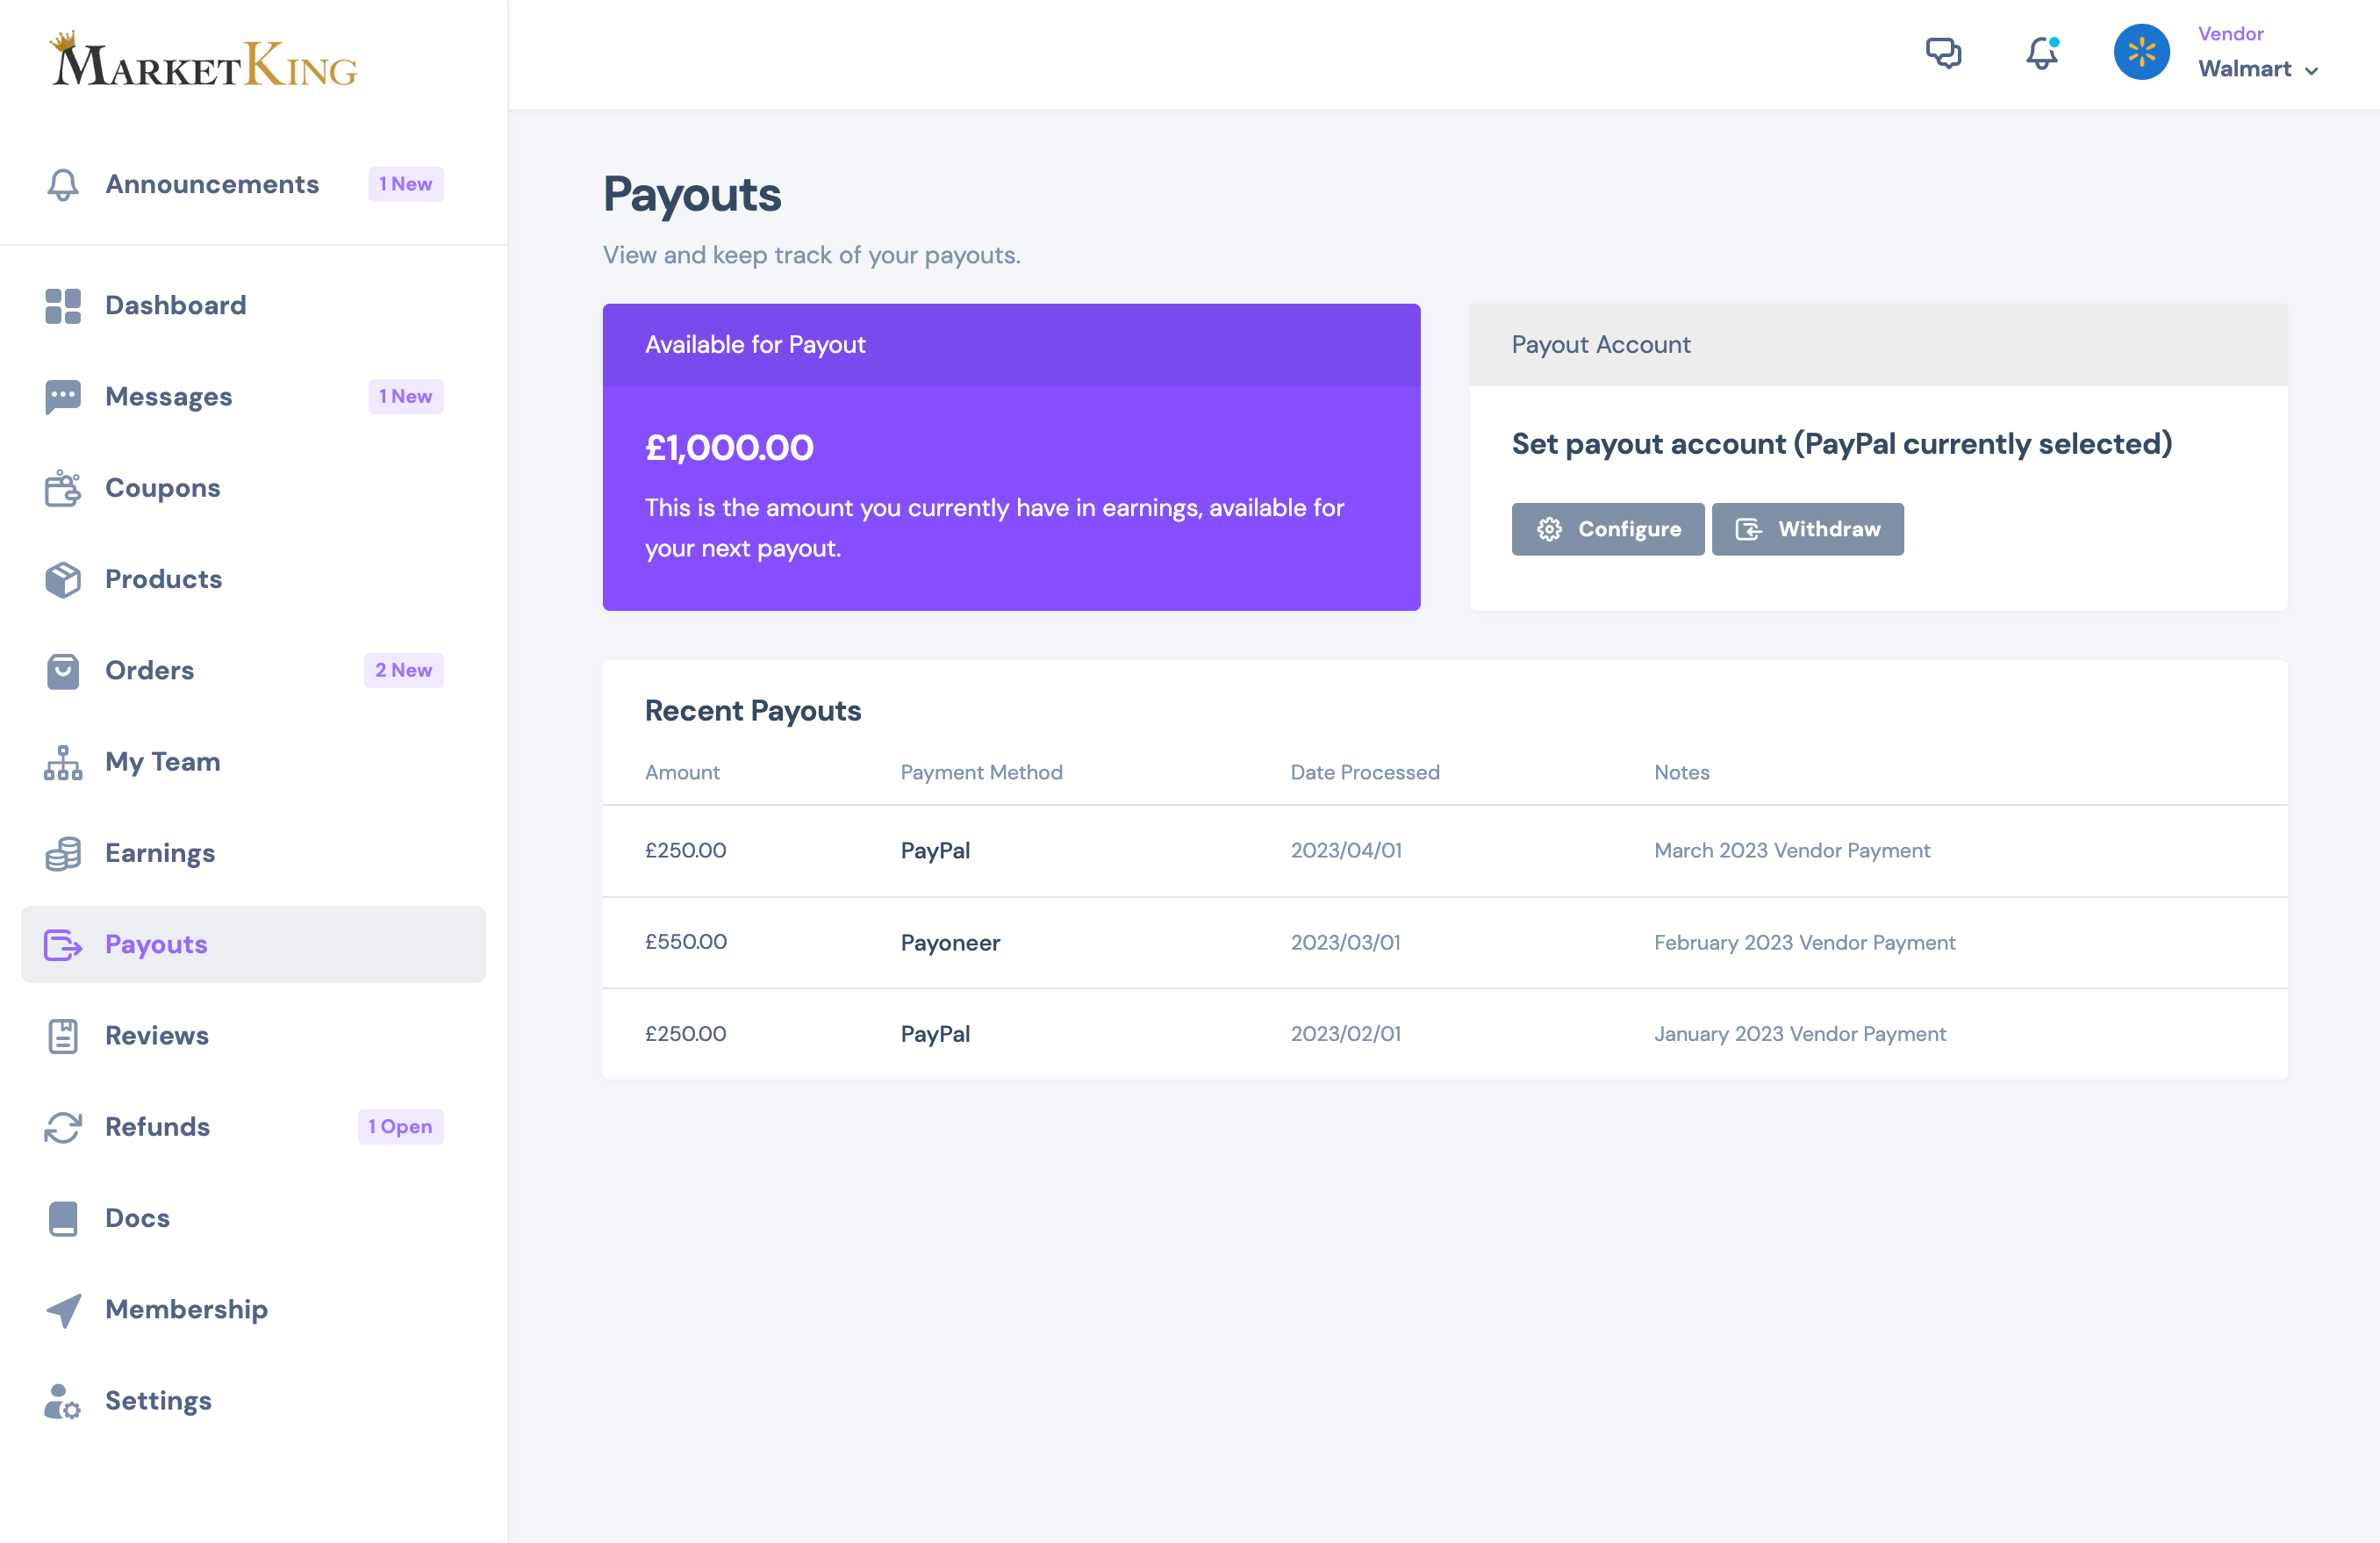Image resolution: width=2380 pixels, height=1543 pixels.
Task: Click the Refunds arrows icon
Action: (x=62, y=1127)
